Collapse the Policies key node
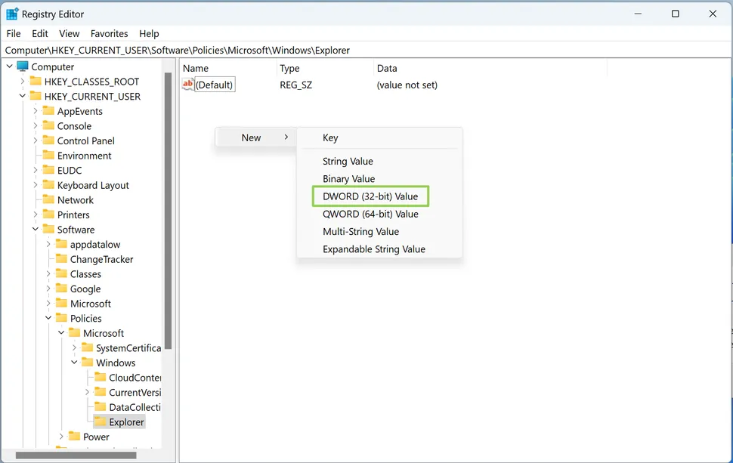Viewport: 733px width, 463px height. [48, 318]
